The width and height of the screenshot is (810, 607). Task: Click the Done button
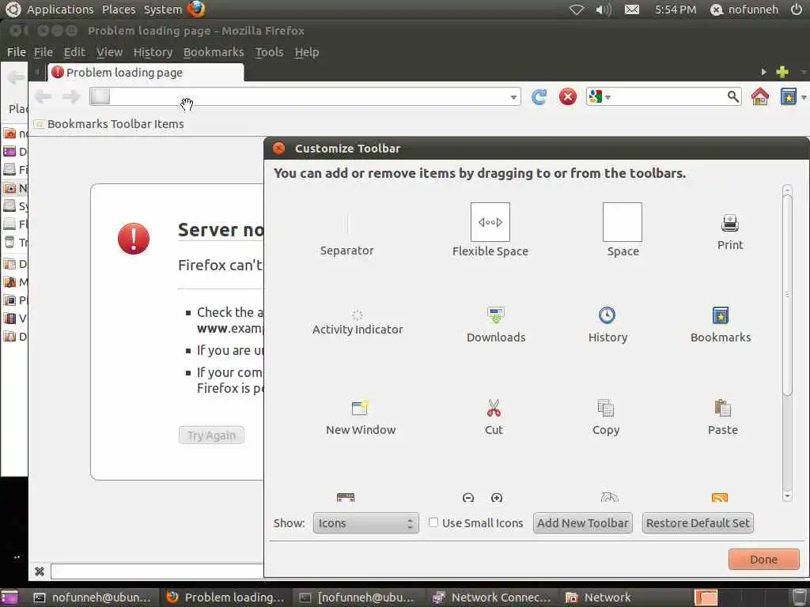click(763, 559)
